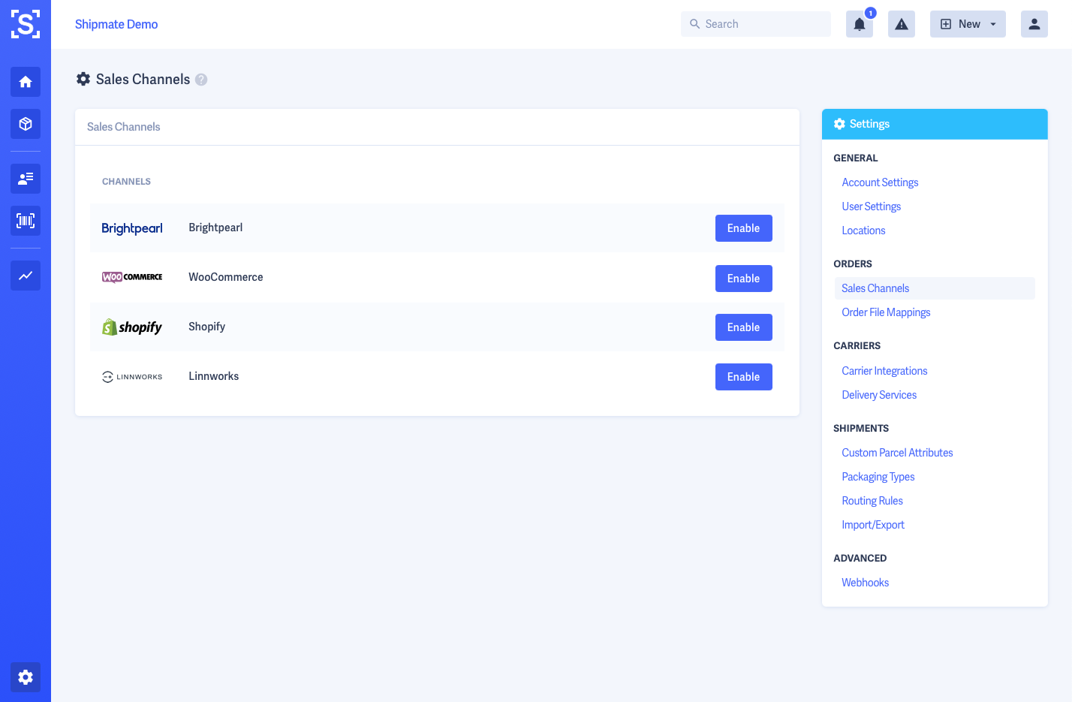Click the gear icon in Settings header
1072x702 pixels.
click(x=839, y=124)
